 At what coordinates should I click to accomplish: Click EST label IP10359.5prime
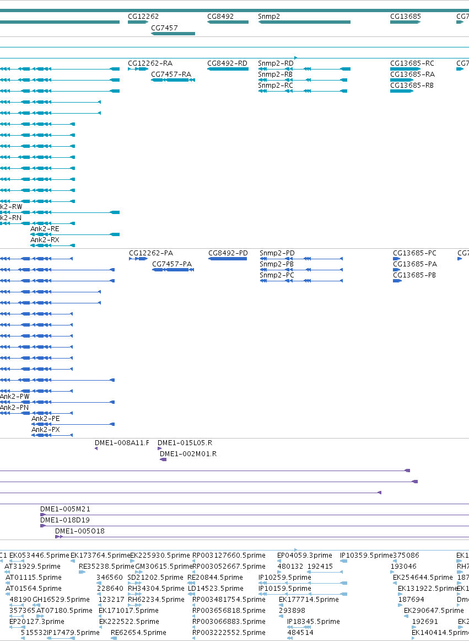coord(366,555)
